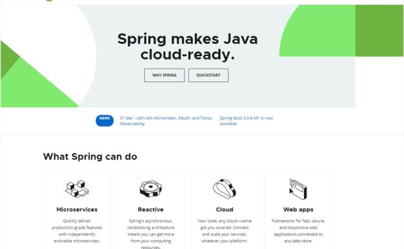This screenshot has height=249, width=404.
Task: Select the Web apps card title
Action: [x=298, y=210]
